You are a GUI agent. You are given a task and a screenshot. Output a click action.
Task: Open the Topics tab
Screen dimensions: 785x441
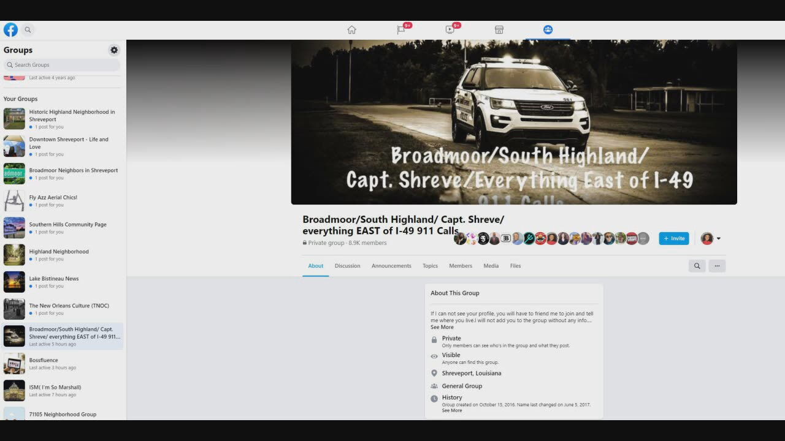pyautogui.click(x=430, y=266)
